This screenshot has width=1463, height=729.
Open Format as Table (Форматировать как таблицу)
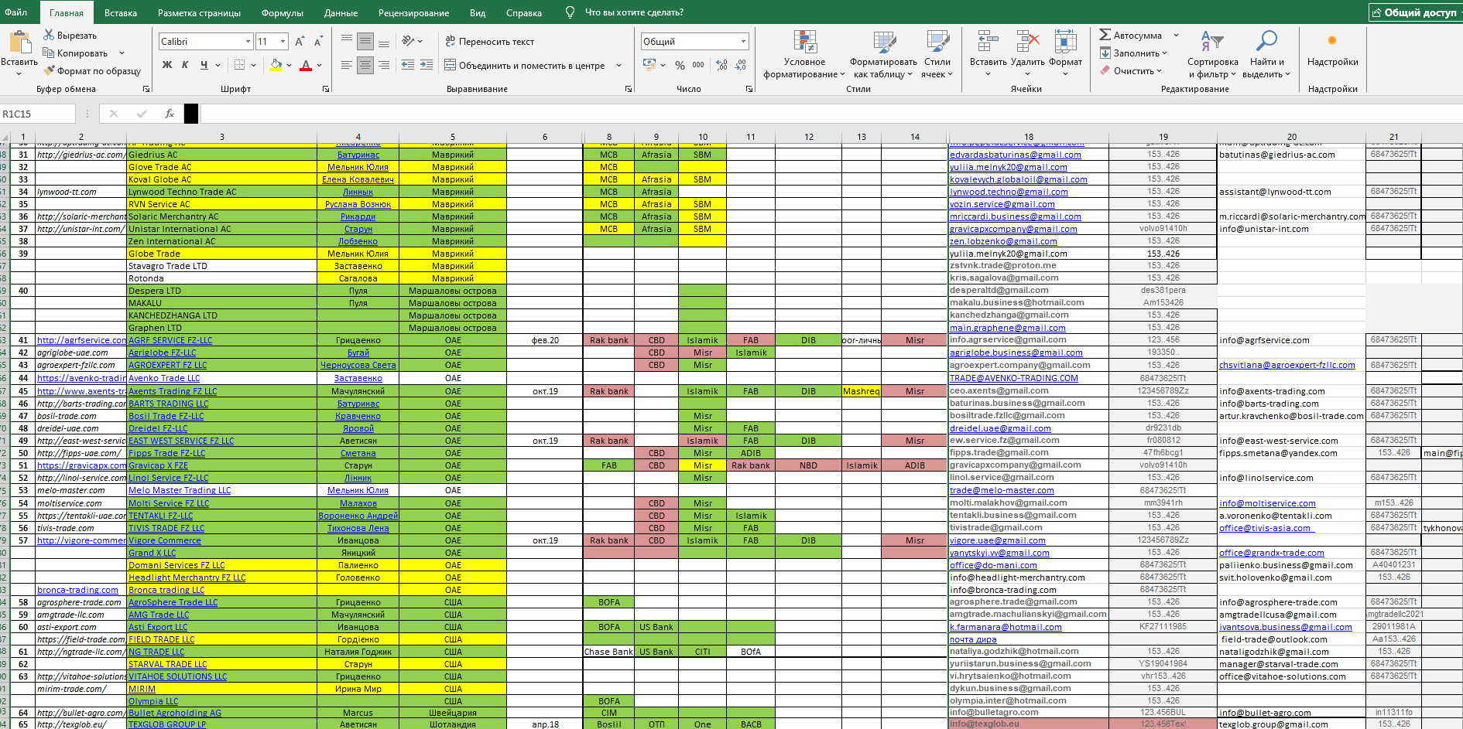coord(883,54)
